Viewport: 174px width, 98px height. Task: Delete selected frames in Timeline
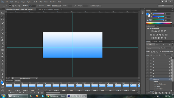(42, 93)
